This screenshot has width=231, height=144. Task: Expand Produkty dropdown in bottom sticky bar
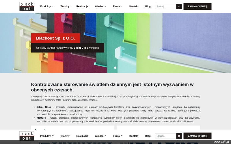(x=47, y=136)
